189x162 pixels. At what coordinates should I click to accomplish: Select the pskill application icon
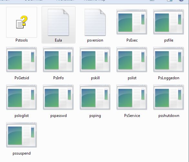click(x=95, y=60)
